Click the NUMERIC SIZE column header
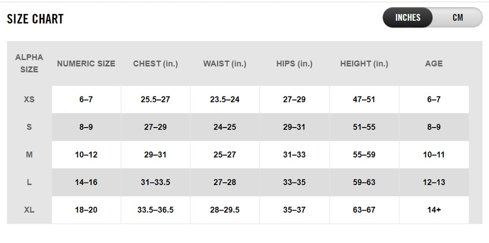Image resolution: width=489 pixels, height=243 pixels. 86,64
